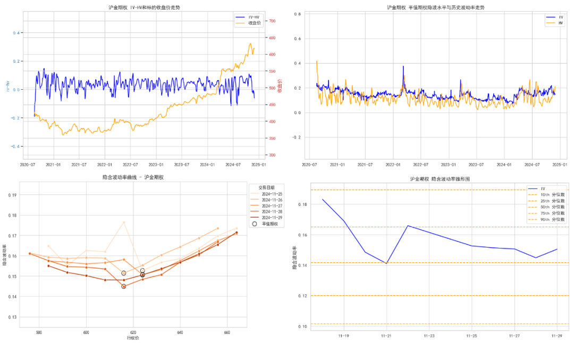Click the red "收盘价" right axis label
This screenshot has width=574, height=343.
click(280, 87)
